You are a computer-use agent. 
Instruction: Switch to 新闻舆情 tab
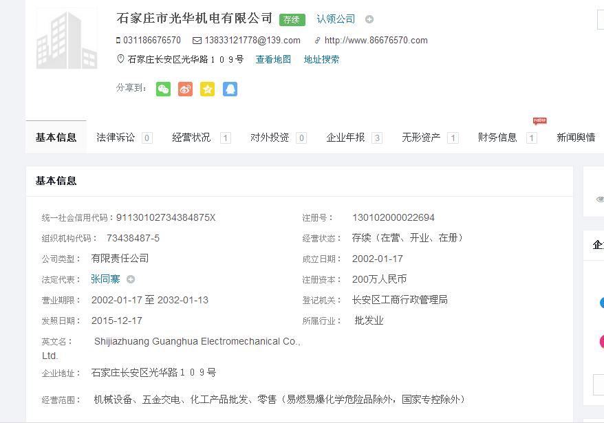tap(576, 138)
